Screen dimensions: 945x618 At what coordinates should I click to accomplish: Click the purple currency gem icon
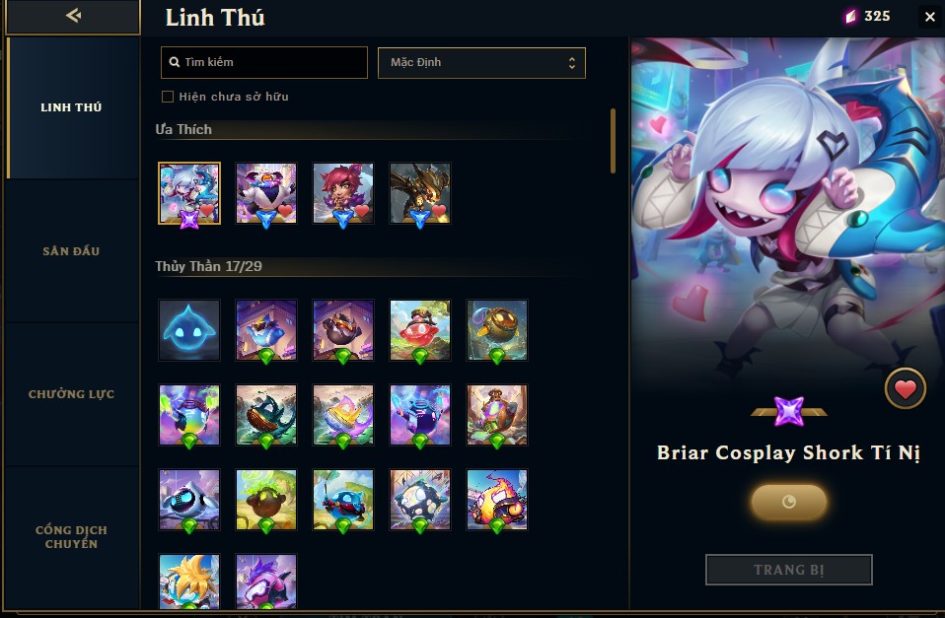(x=850, y=16)
